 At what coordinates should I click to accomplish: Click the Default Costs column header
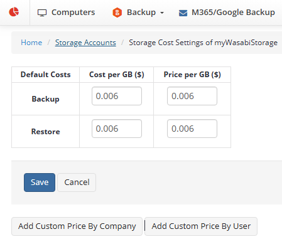(x=45, y=75)
